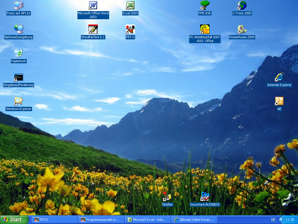The image size is (298, 224).
Task: Open PC-Arbeitsunfall 2007 shortcut
Action: pyautogui.click(x=205, y=29)
